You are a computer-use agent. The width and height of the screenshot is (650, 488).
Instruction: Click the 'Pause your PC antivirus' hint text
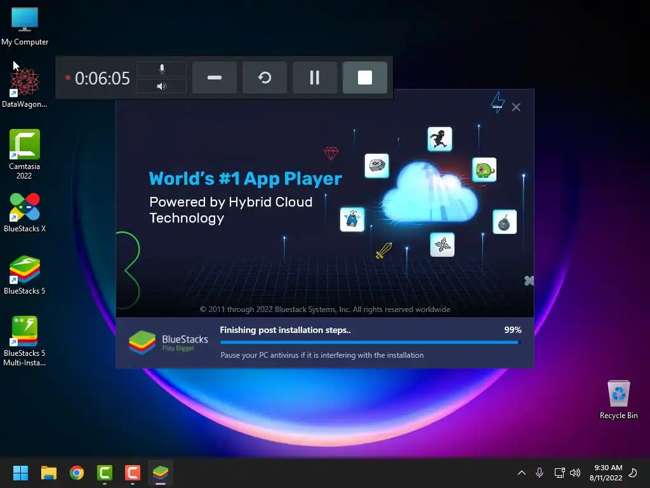click(x=322, y=355)
